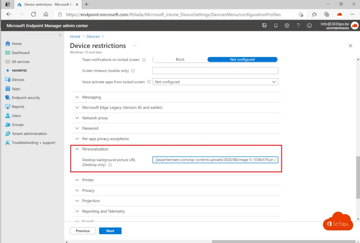Open All services list icon

point(8,62)
